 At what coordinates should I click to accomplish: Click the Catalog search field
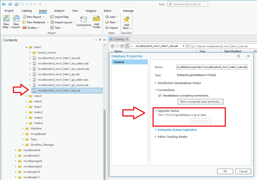click(227, 46)
